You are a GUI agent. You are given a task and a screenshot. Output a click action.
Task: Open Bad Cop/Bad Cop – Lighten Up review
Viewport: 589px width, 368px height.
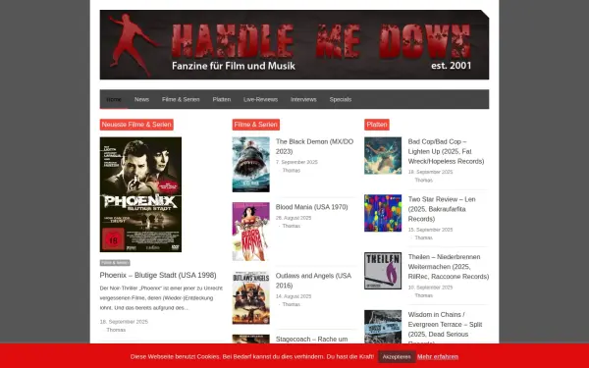coord(446,151)
